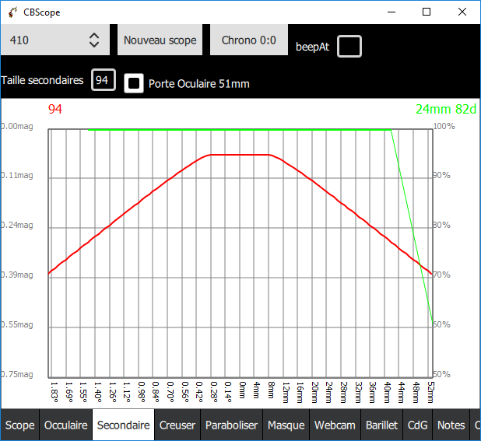The image size is (481, 441).
Task: Click the red 94 label above graph
Action: pos(55,109)
